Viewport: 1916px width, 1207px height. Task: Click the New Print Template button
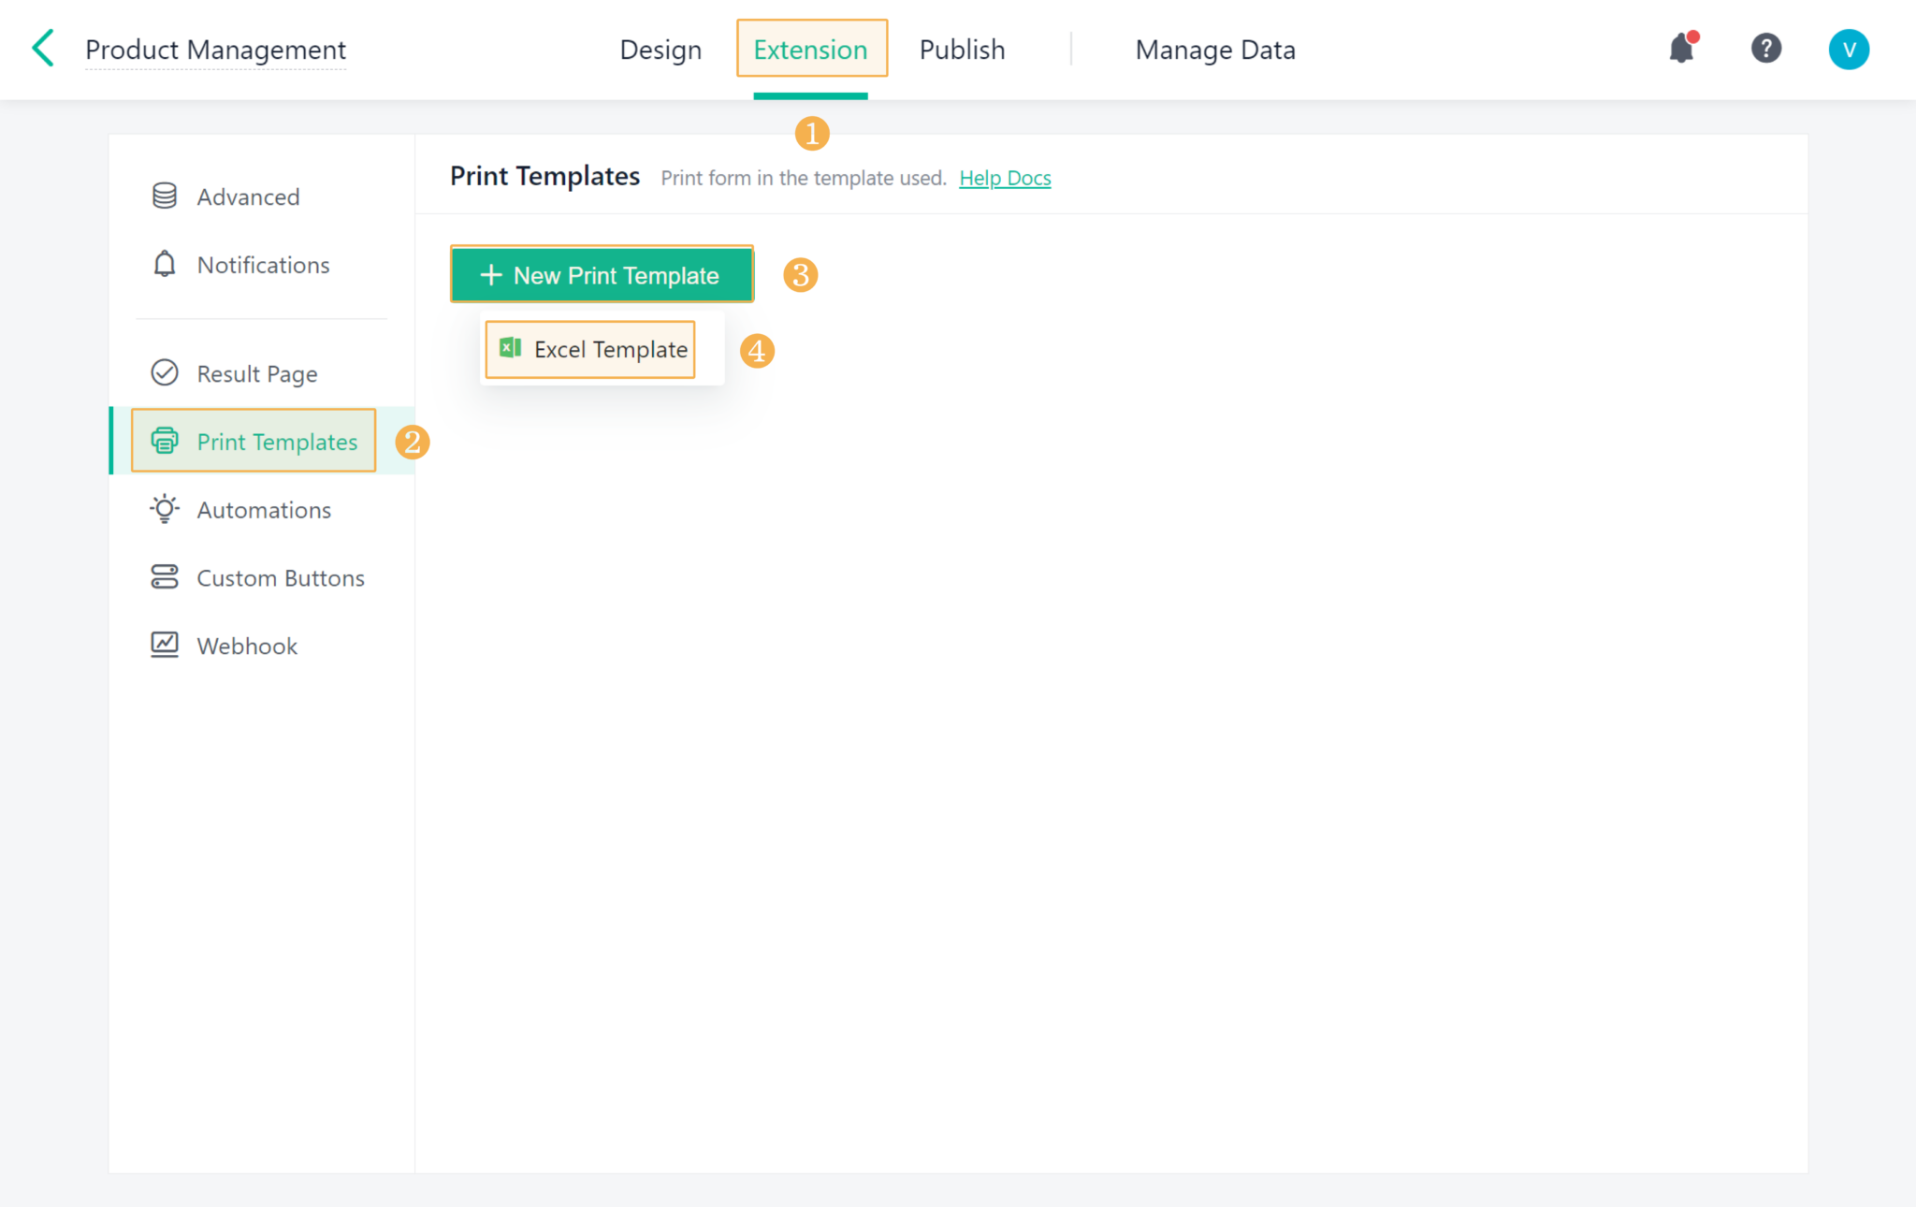click(602, 274)
